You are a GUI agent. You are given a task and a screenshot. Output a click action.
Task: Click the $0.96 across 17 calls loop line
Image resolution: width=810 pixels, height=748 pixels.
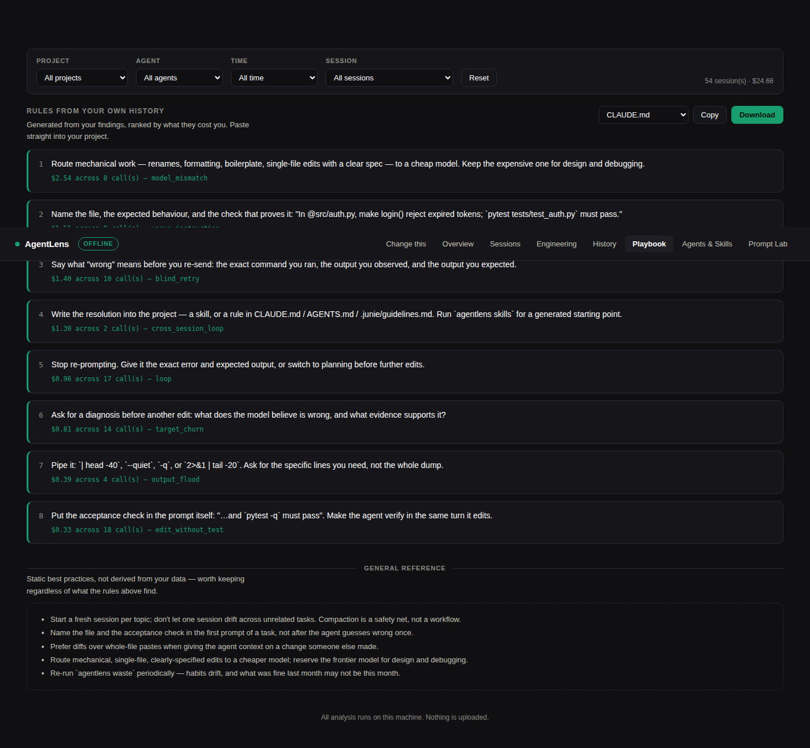click(111, 379)
